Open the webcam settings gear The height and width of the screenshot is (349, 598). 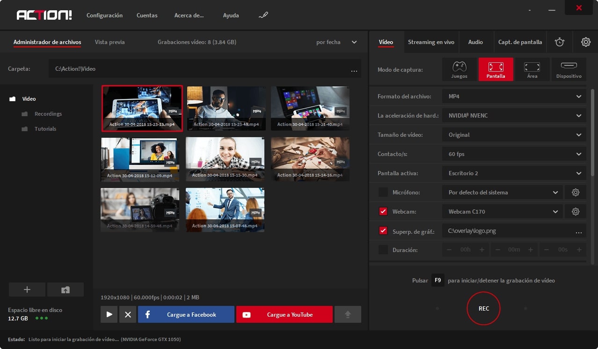[576, 212]
